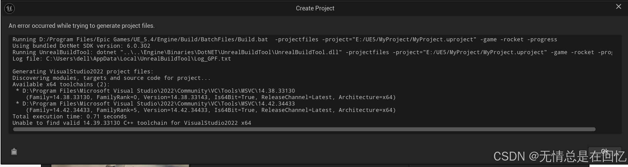Click the 'Available x64 toolchains (2):' line
The width and height of the screenshot is (628, 167).
point(61,84)
